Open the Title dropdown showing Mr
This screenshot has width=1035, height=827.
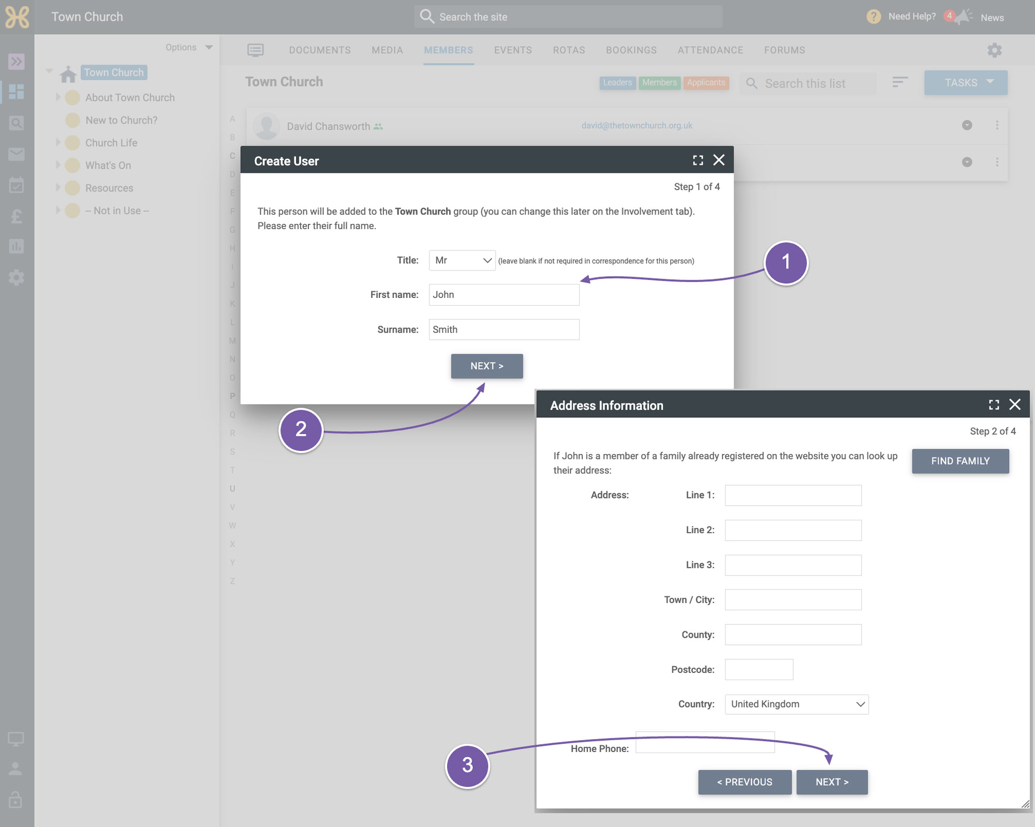pos(462,260)
